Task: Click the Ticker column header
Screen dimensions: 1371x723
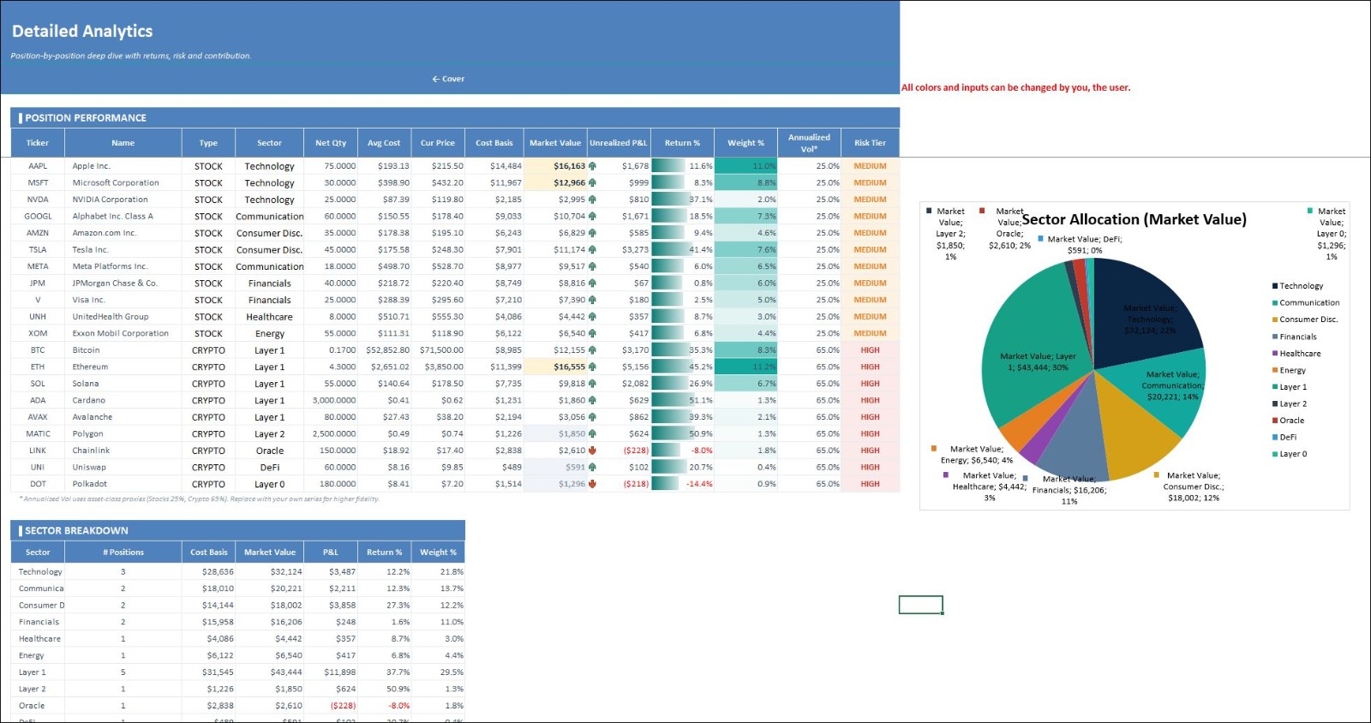Action: click(x=38, y=143)
